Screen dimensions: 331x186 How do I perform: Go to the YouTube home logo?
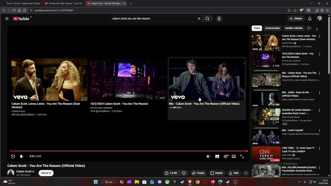21,19
